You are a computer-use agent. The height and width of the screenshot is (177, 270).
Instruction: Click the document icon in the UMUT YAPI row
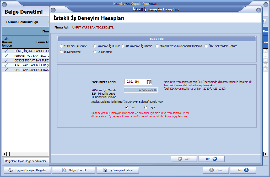point(265,70)
